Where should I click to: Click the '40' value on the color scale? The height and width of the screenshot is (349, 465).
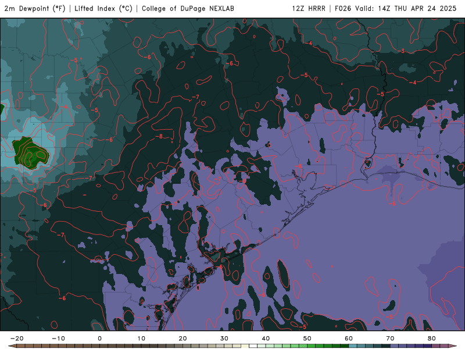pos(266,339)
